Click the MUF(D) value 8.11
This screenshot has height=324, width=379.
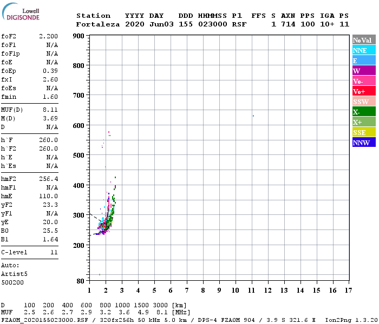tap(50, 110)
